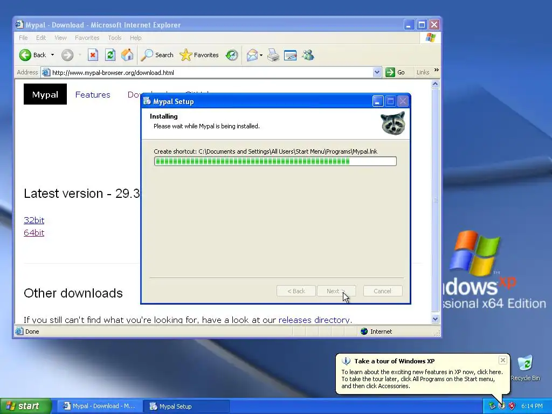Click the green Back arrow in Internet Explorer

pyautogui.click(x=25, y=55)
